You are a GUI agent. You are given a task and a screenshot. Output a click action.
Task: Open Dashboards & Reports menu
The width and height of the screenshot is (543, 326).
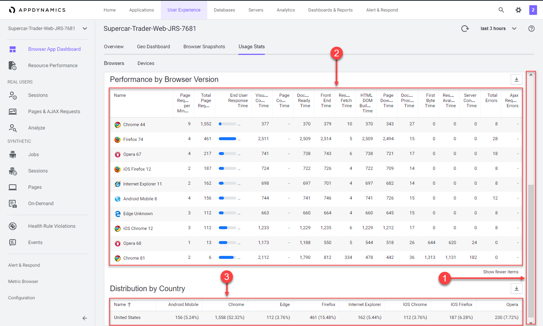pos(331,10)
